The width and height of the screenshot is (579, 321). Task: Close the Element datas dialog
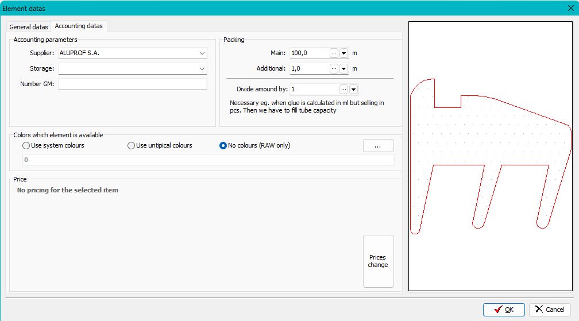pos(570,8)
